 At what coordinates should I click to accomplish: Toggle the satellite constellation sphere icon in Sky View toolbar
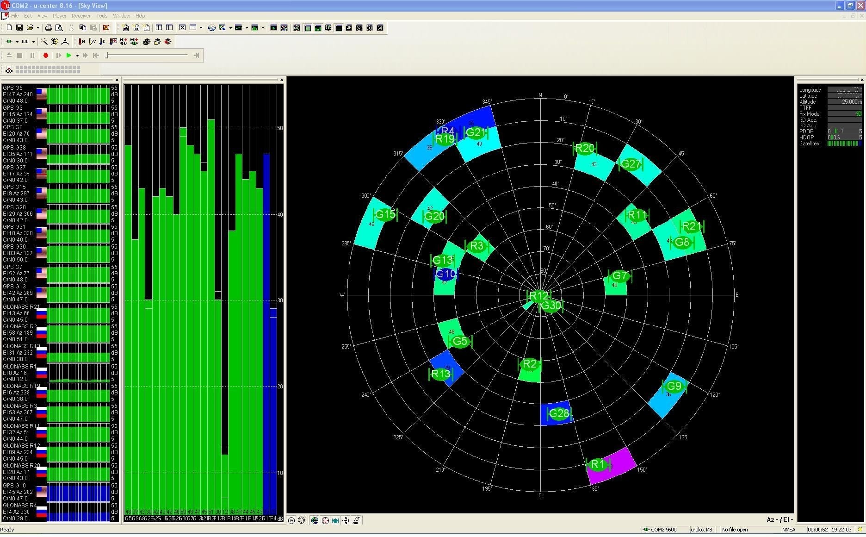(315, 520)
